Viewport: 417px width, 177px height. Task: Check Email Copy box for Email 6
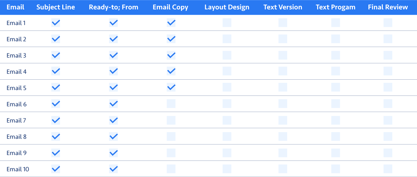(171, 104)
